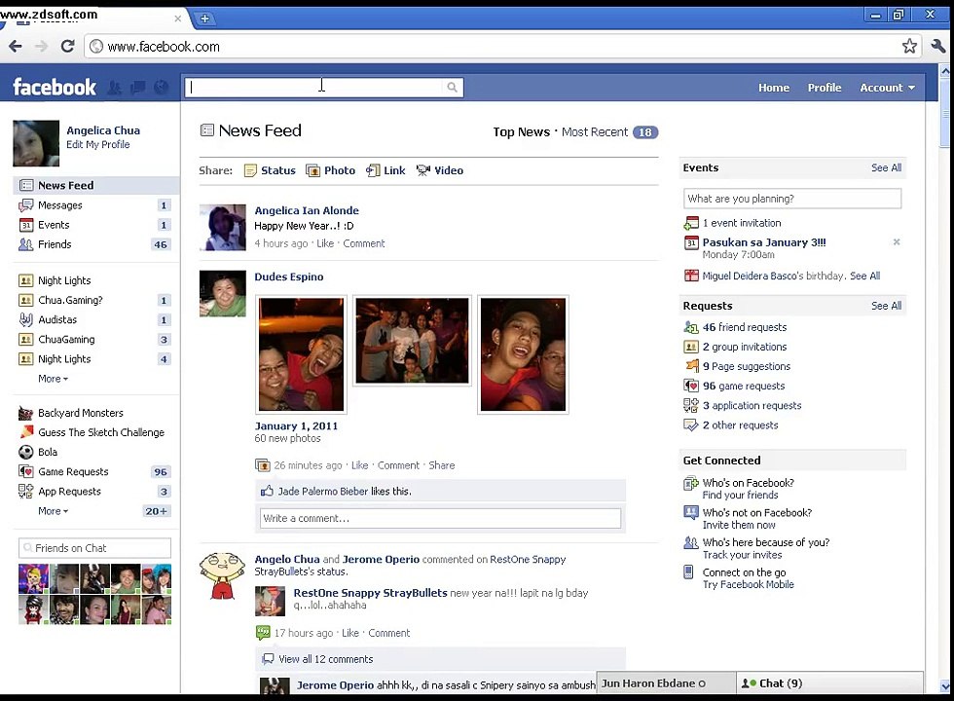Click See All next to Requests
This screenshot has width=954, height=701.
(886, 306)
